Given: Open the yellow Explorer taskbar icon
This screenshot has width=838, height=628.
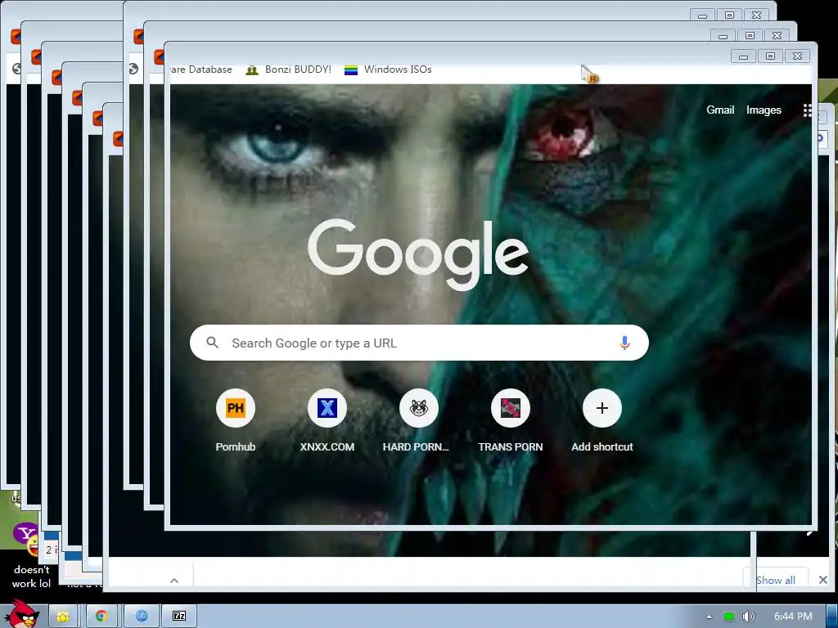Looking at the screenshot, I should pos(63,617).
